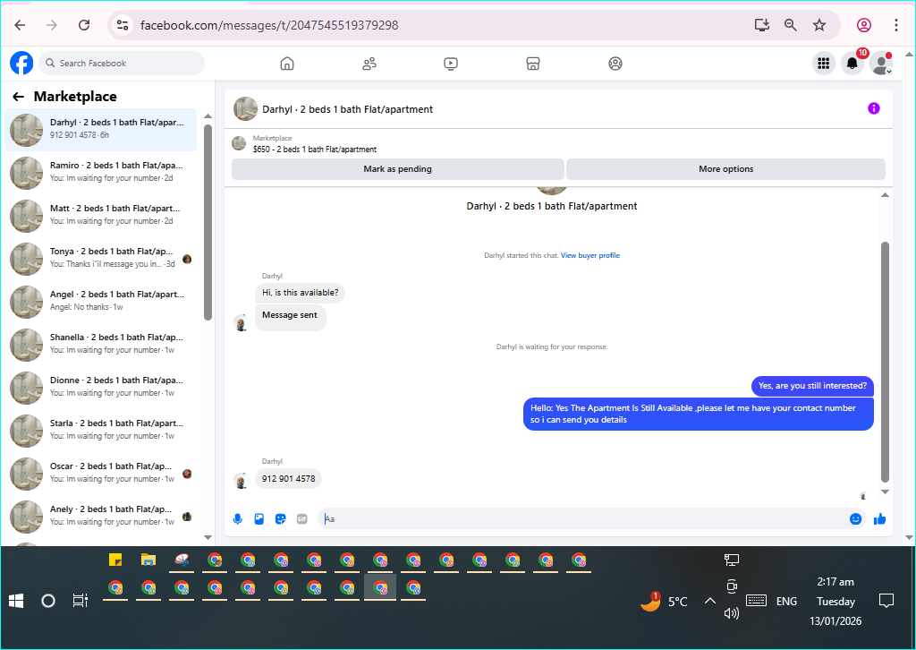Viewport: 916px width, 650px height.
Task: Click conversation list scroll-down arrow
Action: coord(208,537)
